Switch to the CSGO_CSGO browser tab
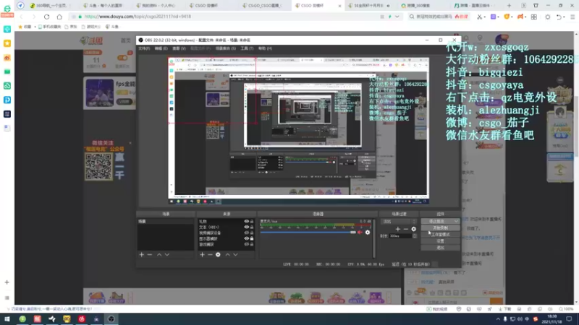579x325 pixels. 264,6
